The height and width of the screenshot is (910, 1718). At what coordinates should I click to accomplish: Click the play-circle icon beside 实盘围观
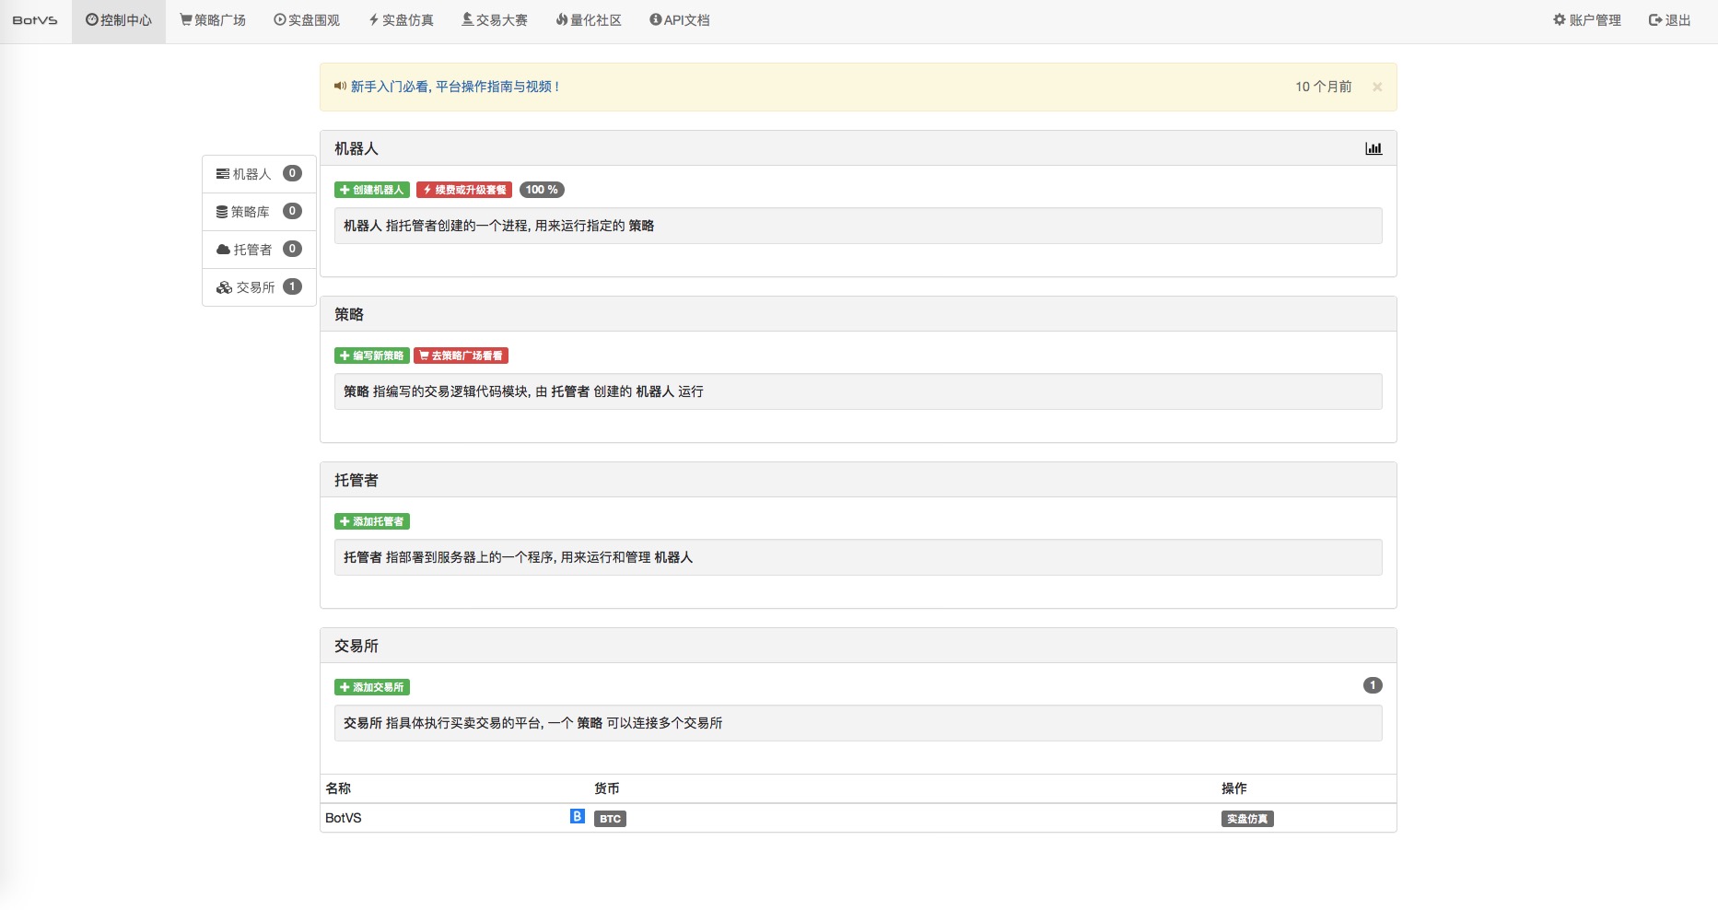[280, 19]
